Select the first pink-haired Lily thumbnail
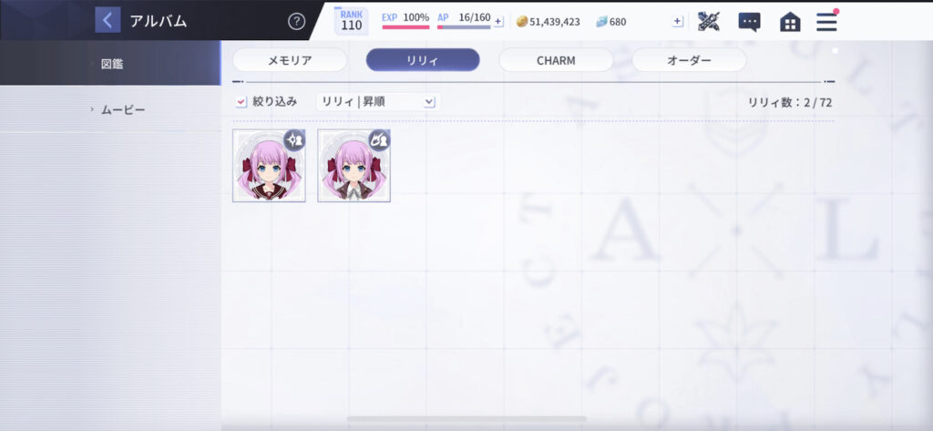The image size is (933, 431). click(269, 166)
